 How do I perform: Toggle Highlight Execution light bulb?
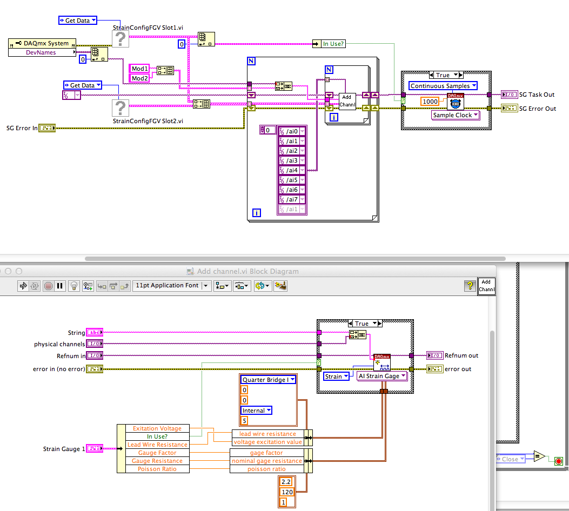tap(74, 286)
